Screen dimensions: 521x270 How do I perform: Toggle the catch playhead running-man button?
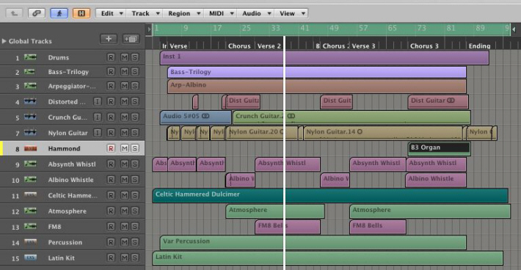59,13
